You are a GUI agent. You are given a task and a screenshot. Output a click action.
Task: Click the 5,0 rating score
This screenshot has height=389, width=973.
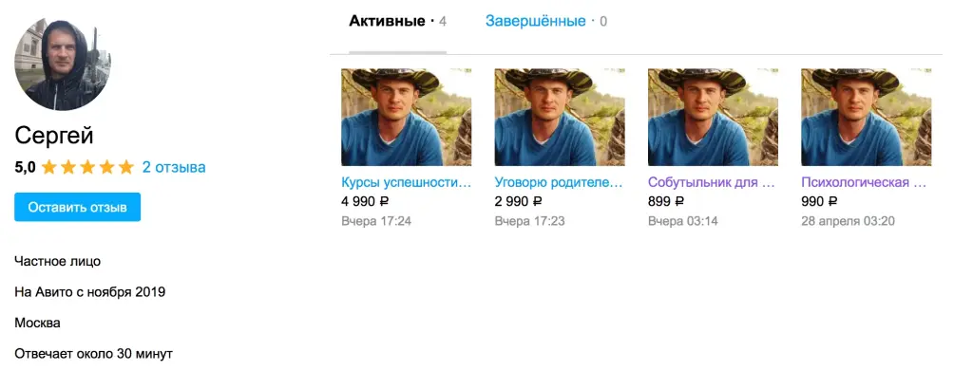pyautogui.click(x=25, y=168)
